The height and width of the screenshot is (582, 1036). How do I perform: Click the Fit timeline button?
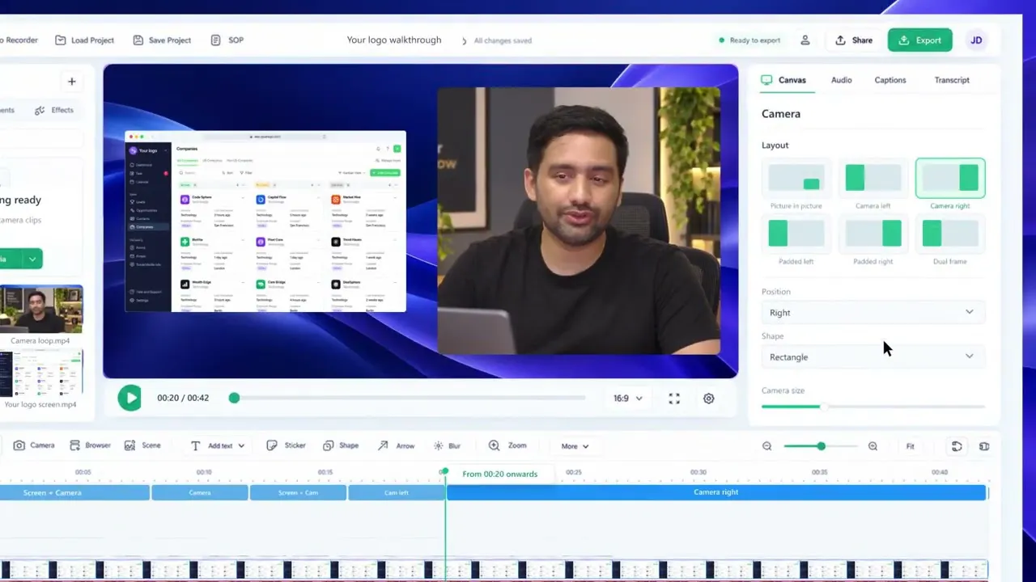[910, 446]
